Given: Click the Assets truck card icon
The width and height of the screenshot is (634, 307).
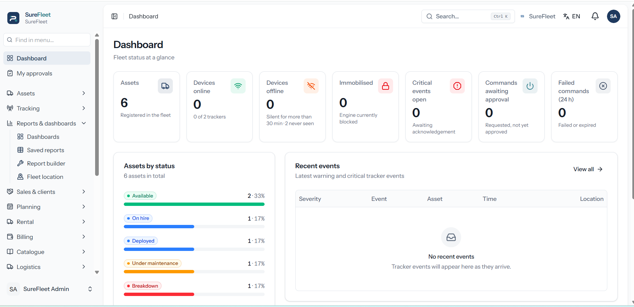Looking at the screenshot, I should [165, 86].
